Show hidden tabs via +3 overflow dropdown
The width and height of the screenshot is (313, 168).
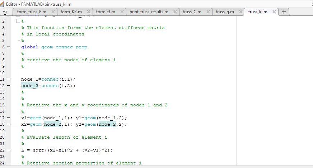5,12
